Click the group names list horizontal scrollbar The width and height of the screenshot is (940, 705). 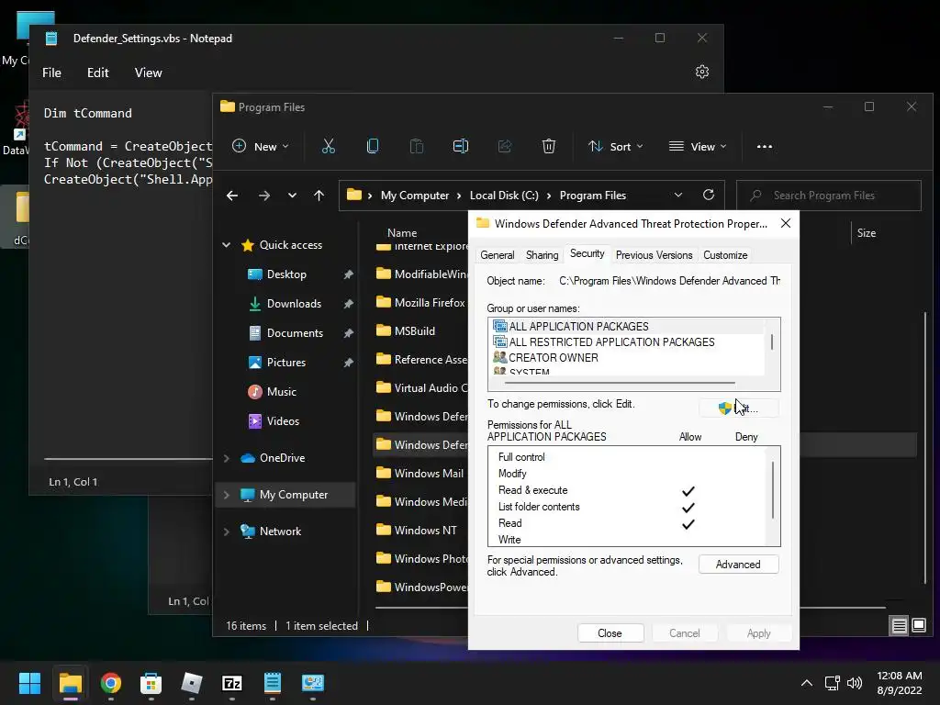620,383
